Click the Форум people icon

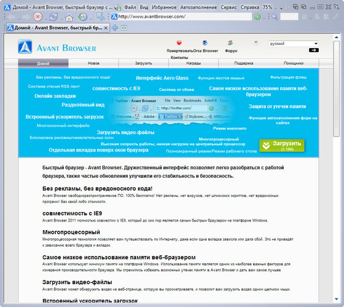(x=230, y=43)
